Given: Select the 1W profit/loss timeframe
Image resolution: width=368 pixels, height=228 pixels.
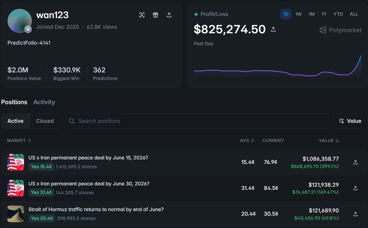Looking at the screenshot, I should click(x=298, y=14).
